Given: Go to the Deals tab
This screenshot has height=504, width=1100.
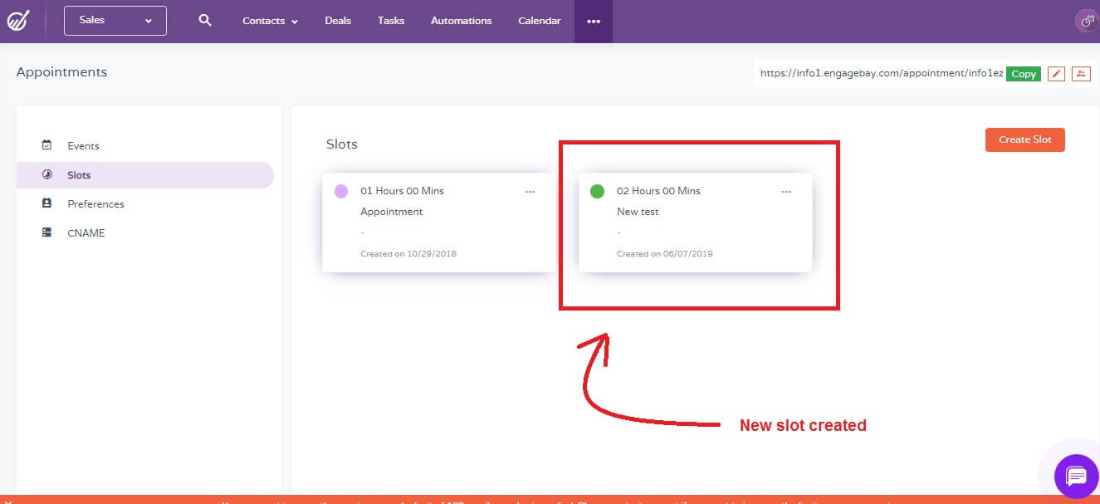Looking at the screenshot, I should tap(338, 21).
